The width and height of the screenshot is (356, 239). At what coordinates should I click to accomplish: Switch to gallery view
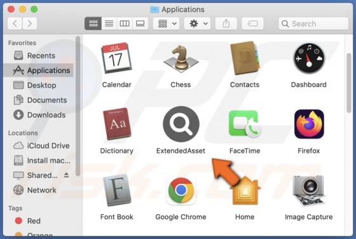click(140, 24)
